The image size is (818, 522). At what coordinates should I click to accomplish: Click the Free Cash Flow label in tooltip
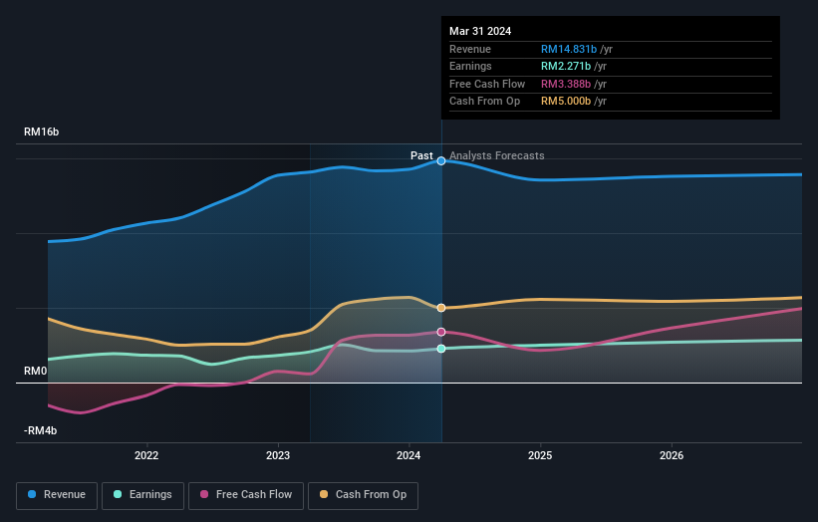tap(487, 84)
